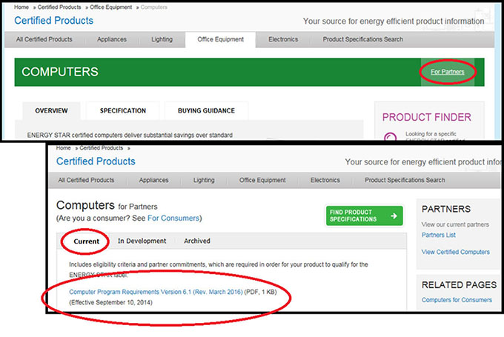Open Product Specifications Search in top navigation bar
Viewport: 504px width, 337px height.
tap(363, 39)
